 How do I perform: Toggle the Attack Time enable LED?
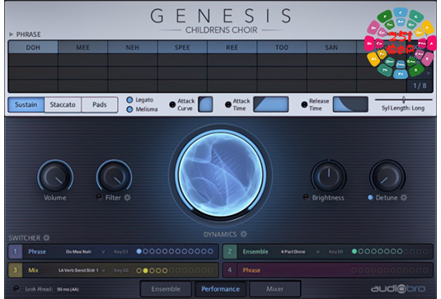tap(228, 105)
